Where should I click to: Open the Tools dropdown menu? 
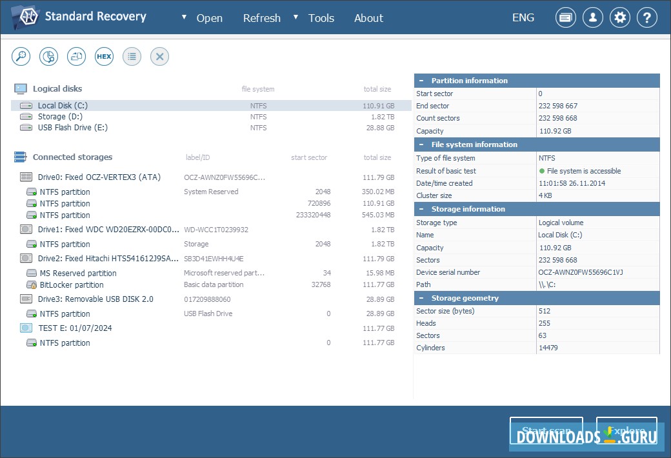coord(321,18)
